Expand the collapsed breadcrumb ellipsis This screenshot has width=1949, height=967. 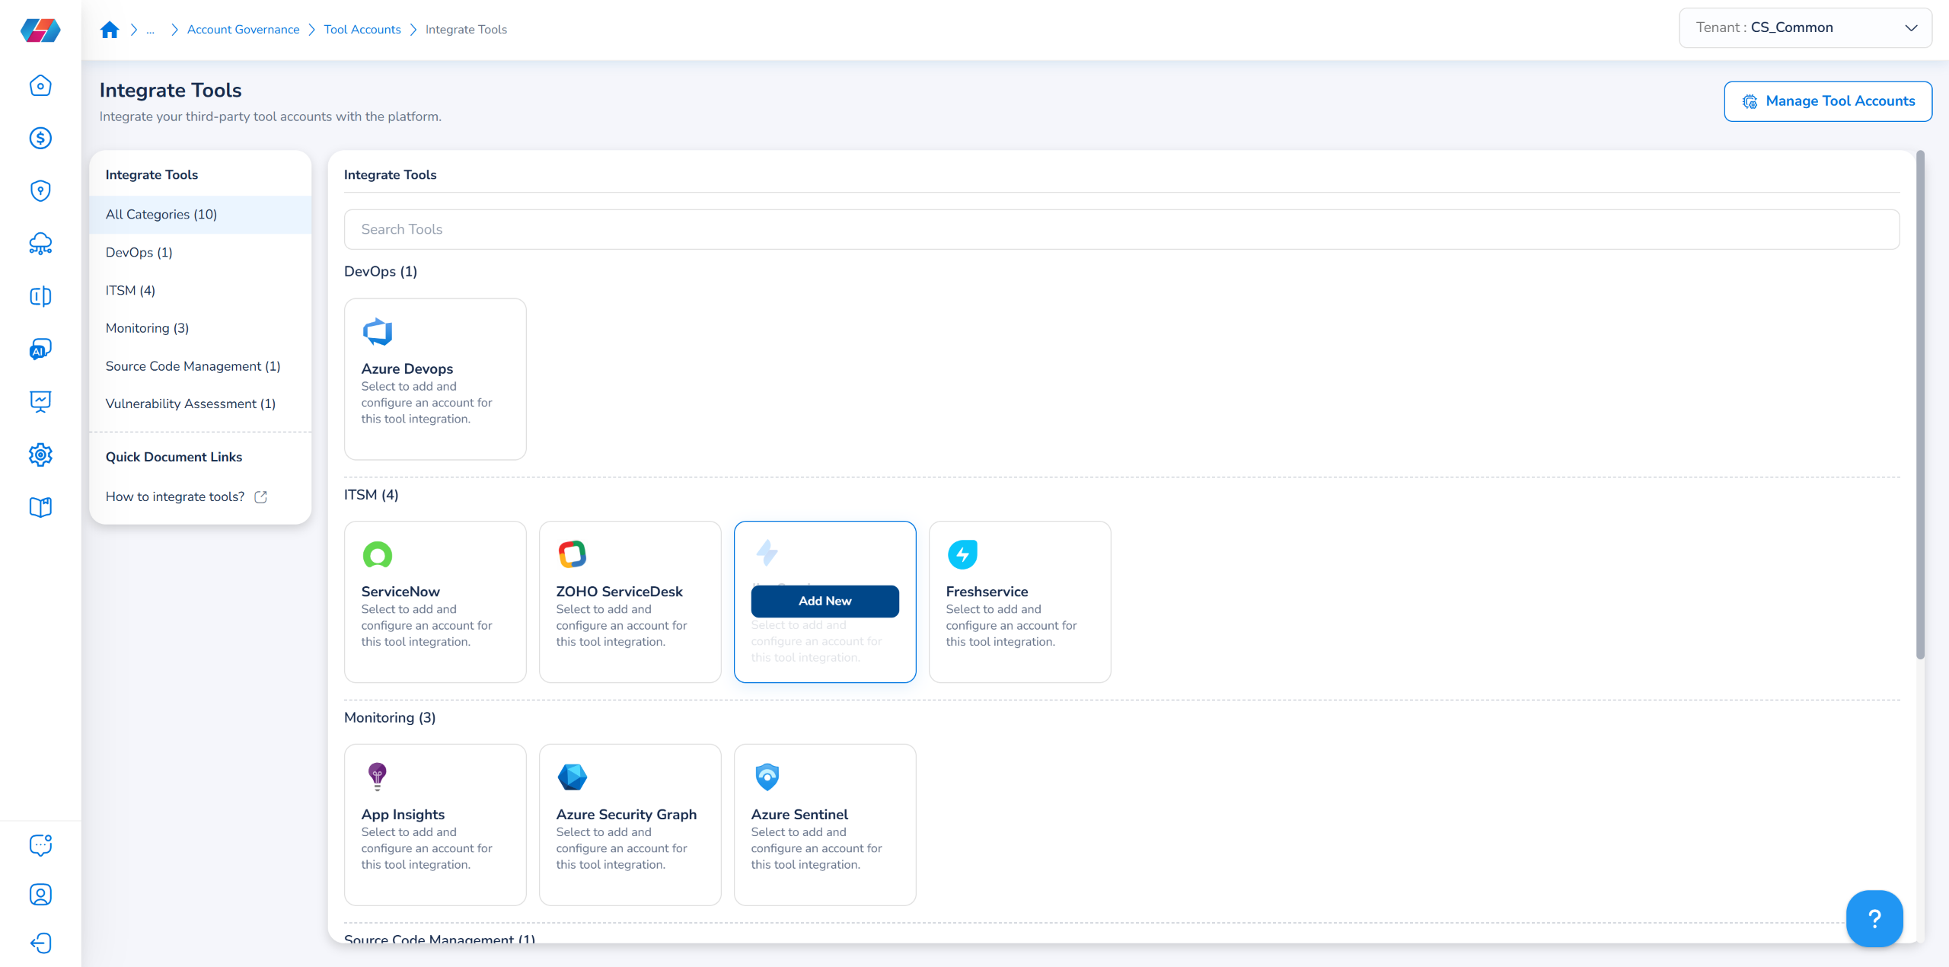(151, 30)
